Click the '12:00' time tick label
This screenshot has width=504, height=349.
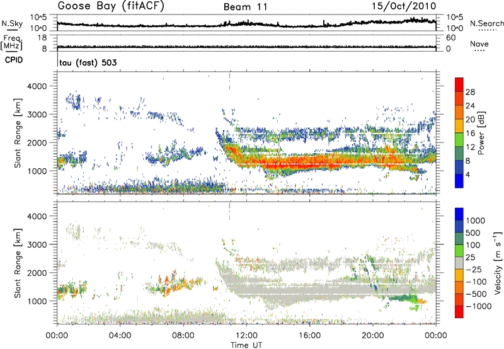coord(246,336)
